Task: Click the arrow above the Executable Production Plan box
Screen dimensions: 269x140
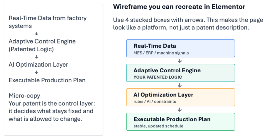Action: point(180,110)
